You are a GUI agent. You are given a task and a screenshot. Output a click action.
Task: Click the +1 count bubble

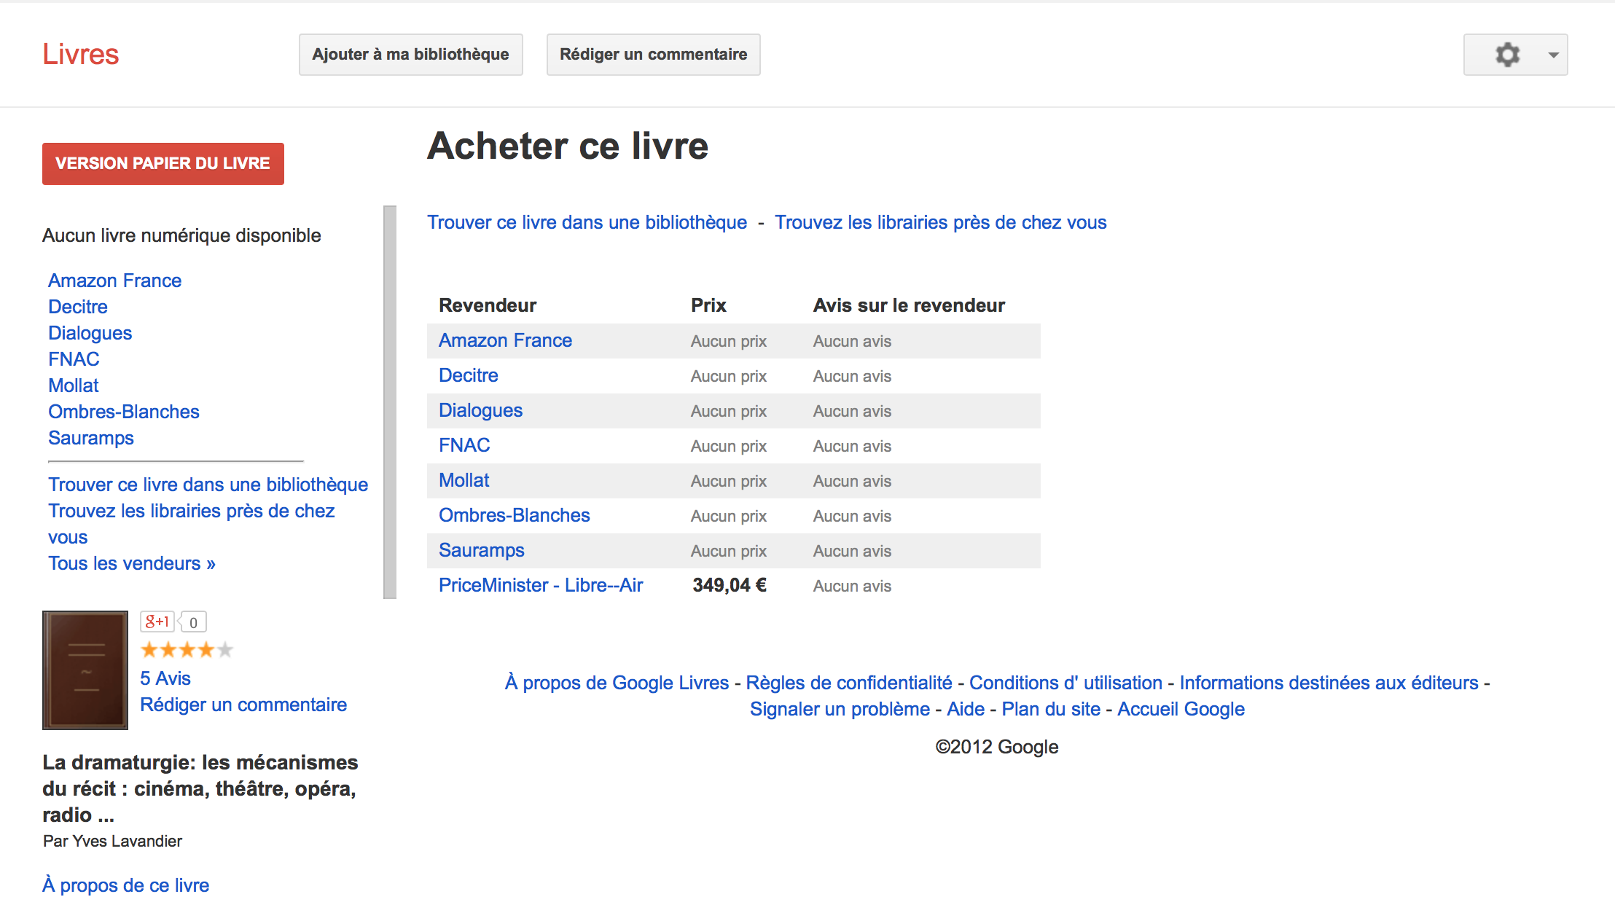tap(193, 622)
